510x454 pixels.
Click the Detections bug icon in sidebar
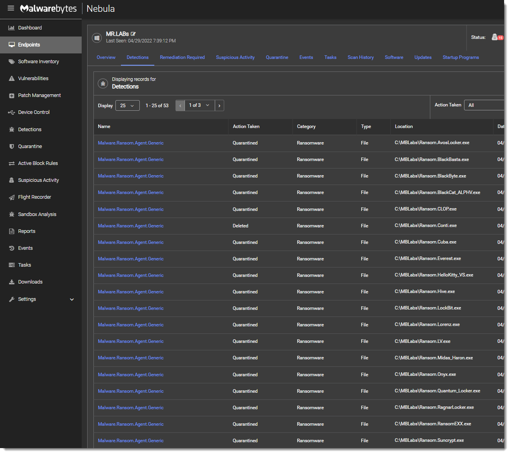(x=11, y=130)
